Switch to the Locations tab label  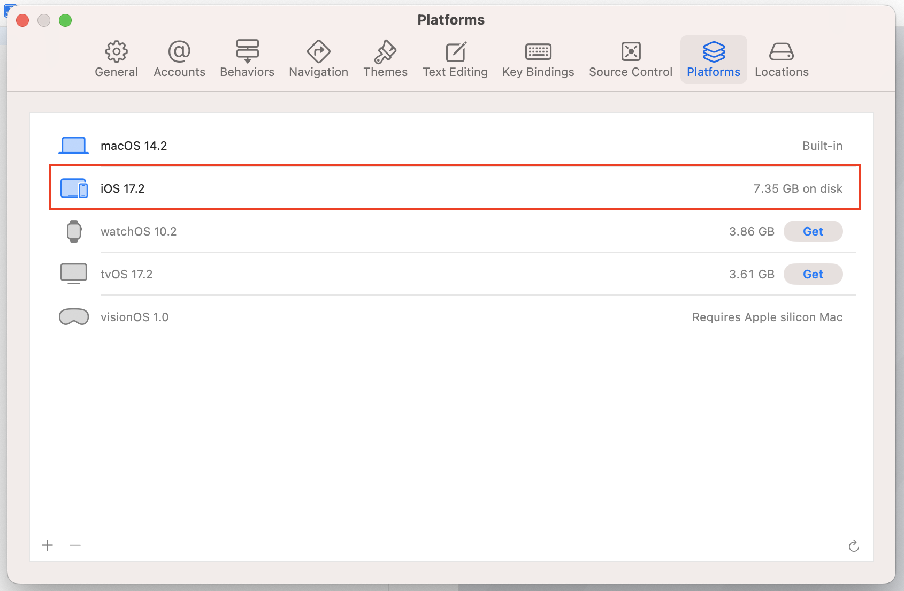point(782,72)
